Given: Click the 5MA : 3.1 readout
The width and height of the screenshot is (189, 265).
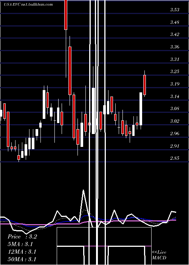Looking at the screenshot, I should click(x=20, y=244).
